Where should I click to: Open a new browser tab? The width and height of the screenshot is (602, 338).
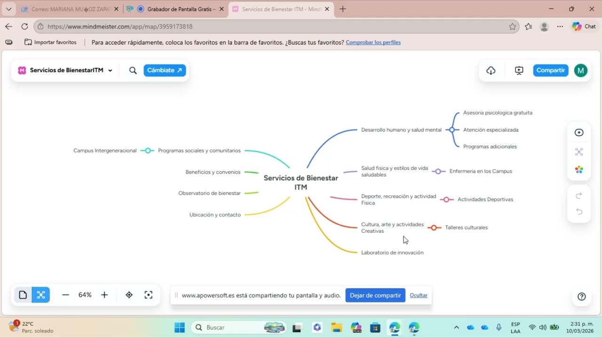click(343, 9)
